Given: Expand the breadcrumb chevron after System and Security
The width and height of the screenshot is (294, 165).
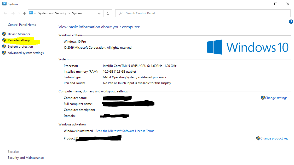Looking at the screenshot, I should tap(69, 13).
